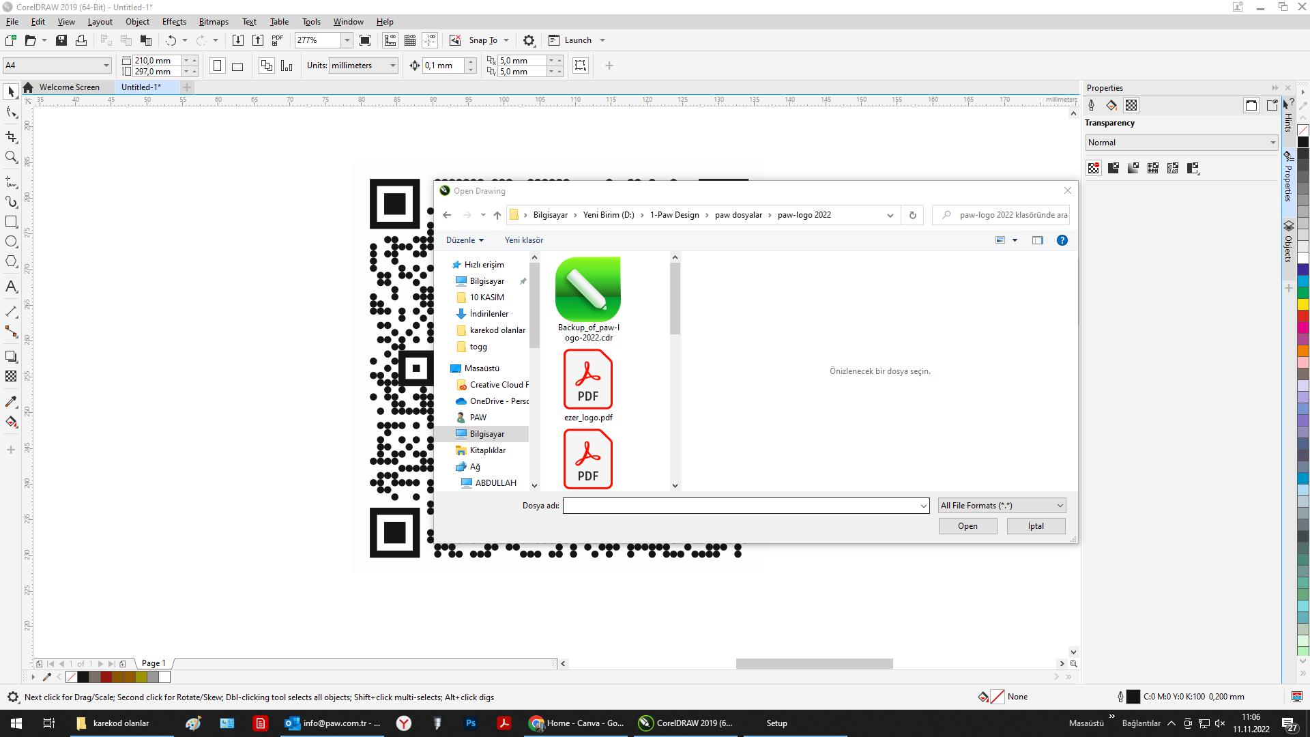Click the Open button in dialog
The image size is (1310, 737).
pos(967,526)
